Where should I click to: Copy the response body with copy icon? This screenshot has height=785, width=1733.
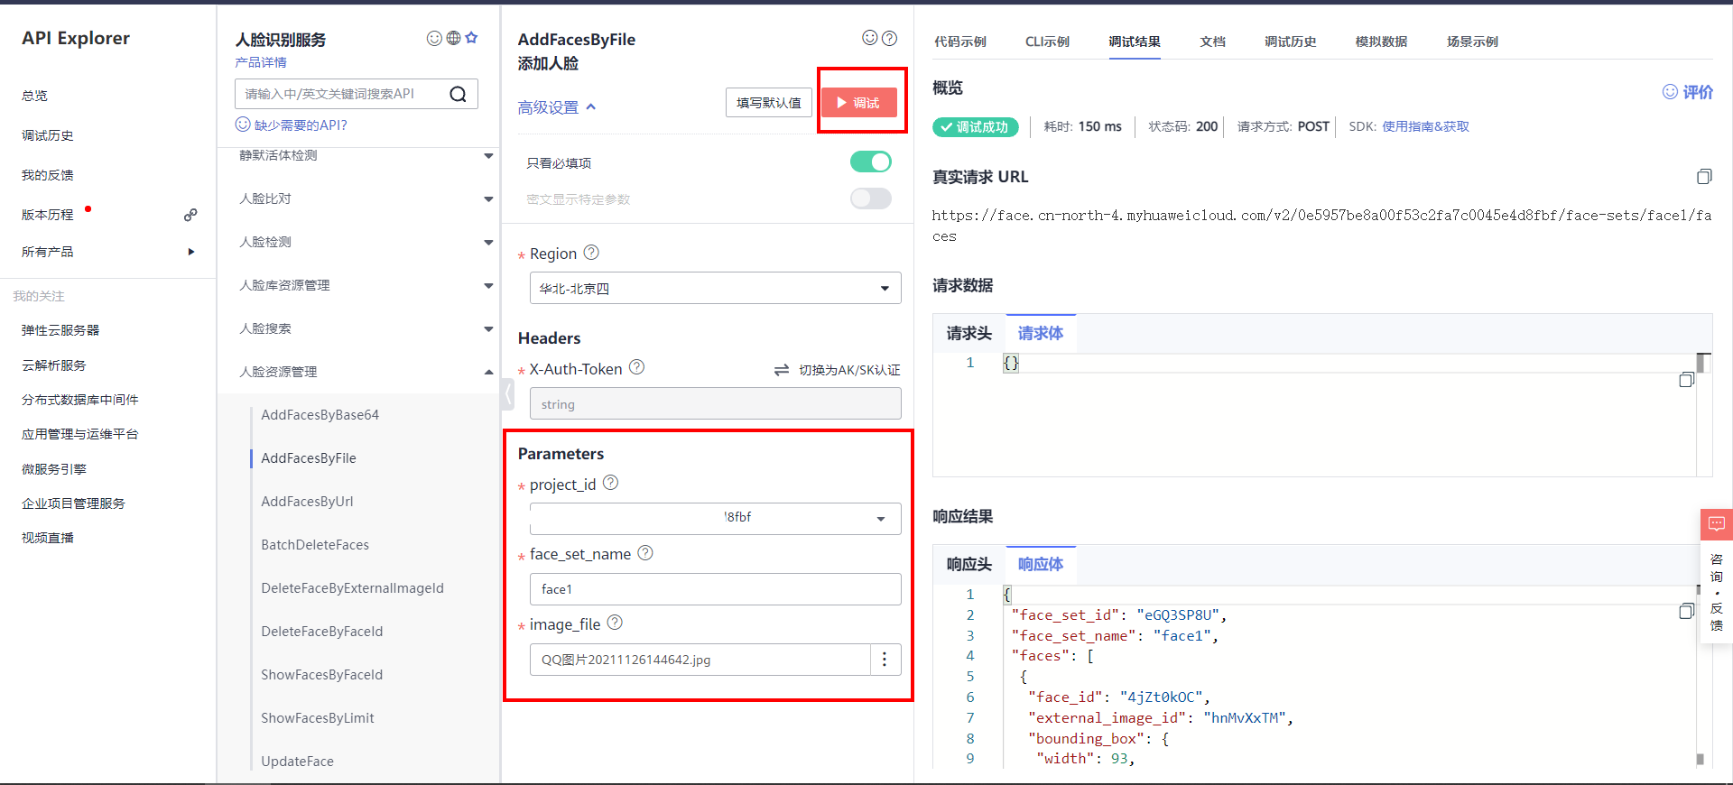(1686, 612)
